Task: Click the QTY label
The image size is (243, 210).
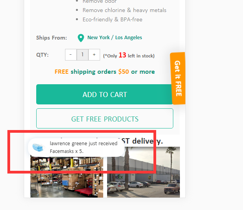Action: (x=42, y=55)
